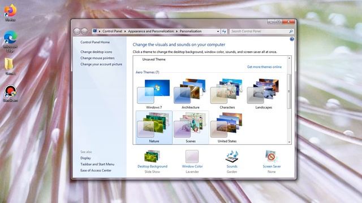Screen dimensions: 362x203
Task: Open Change mouse pointers link
Action: (x=97, y=58)
